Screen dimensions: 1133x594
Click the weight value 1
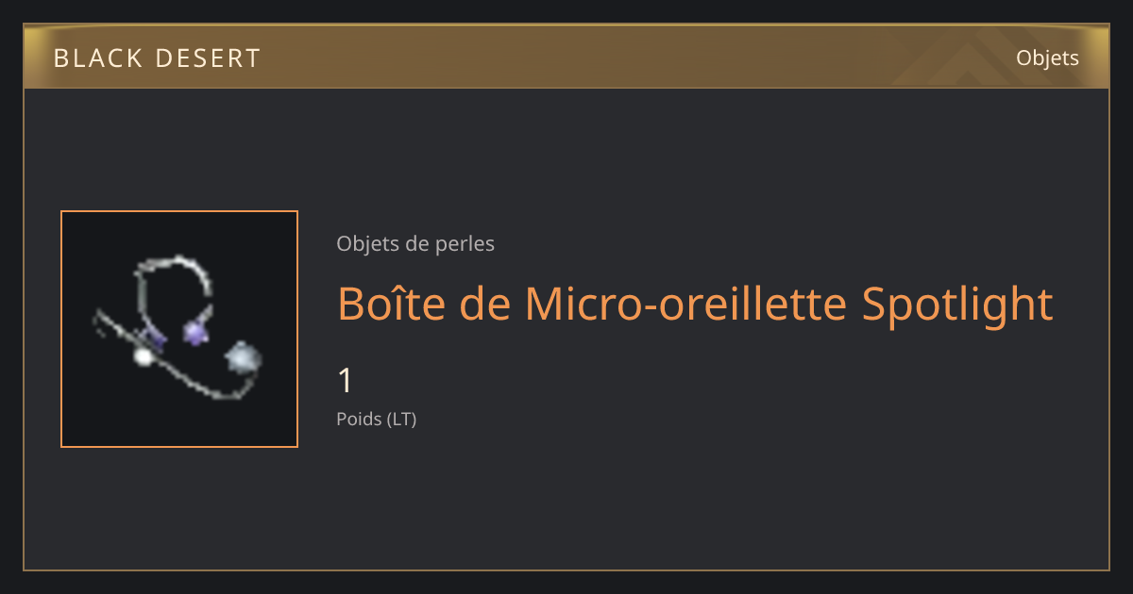pyautogui.click(x=346, y=381)
